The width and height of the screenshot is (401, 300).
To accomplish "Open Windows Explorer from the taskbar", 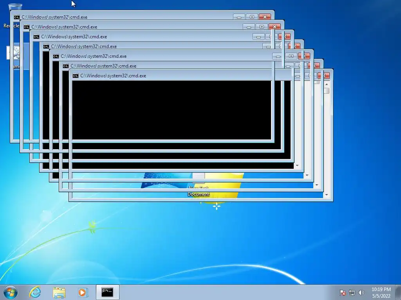I will [x=59, y=292].
